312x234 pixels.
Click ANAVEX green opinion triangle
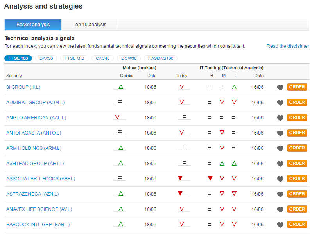tap(121, 209)
